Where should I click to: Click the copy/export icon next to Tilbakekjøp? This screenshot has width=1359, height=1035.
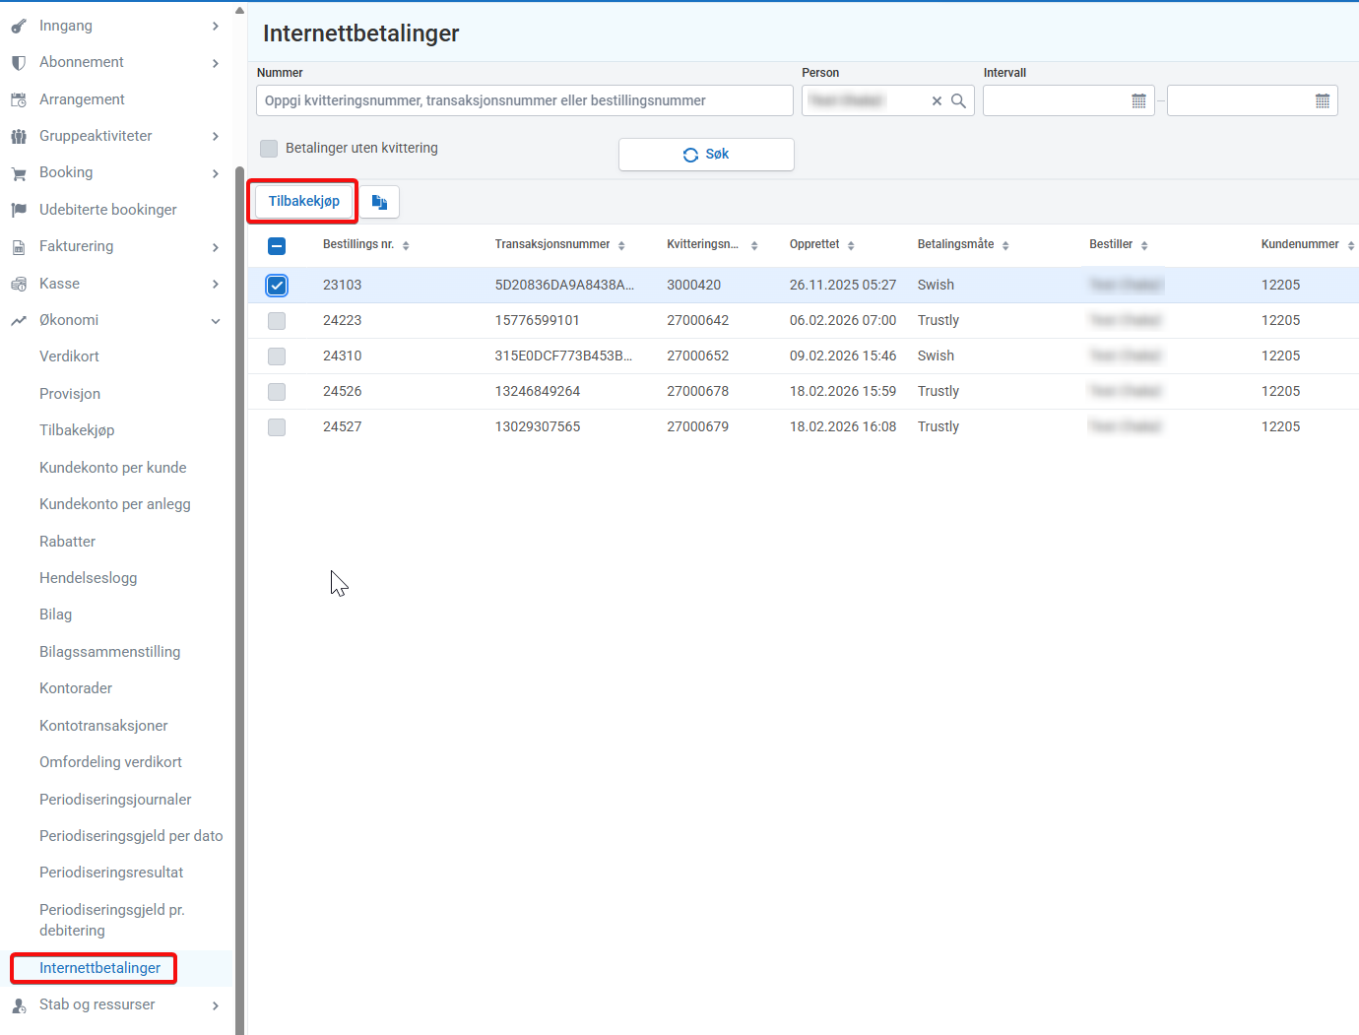click(x=379, y=202)
